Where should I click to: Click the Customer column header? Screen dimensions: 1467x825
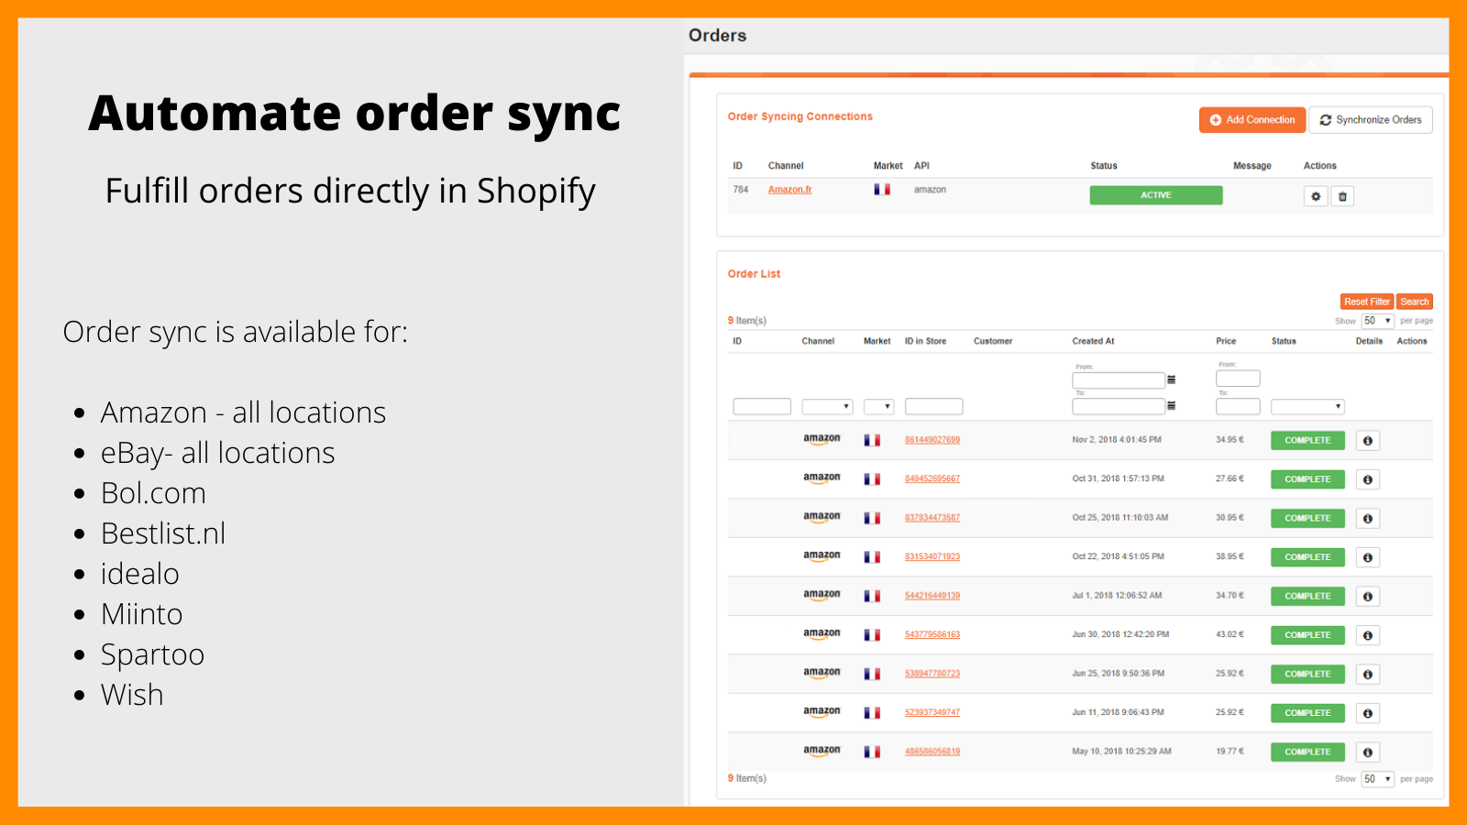click(x=993, y=341)
